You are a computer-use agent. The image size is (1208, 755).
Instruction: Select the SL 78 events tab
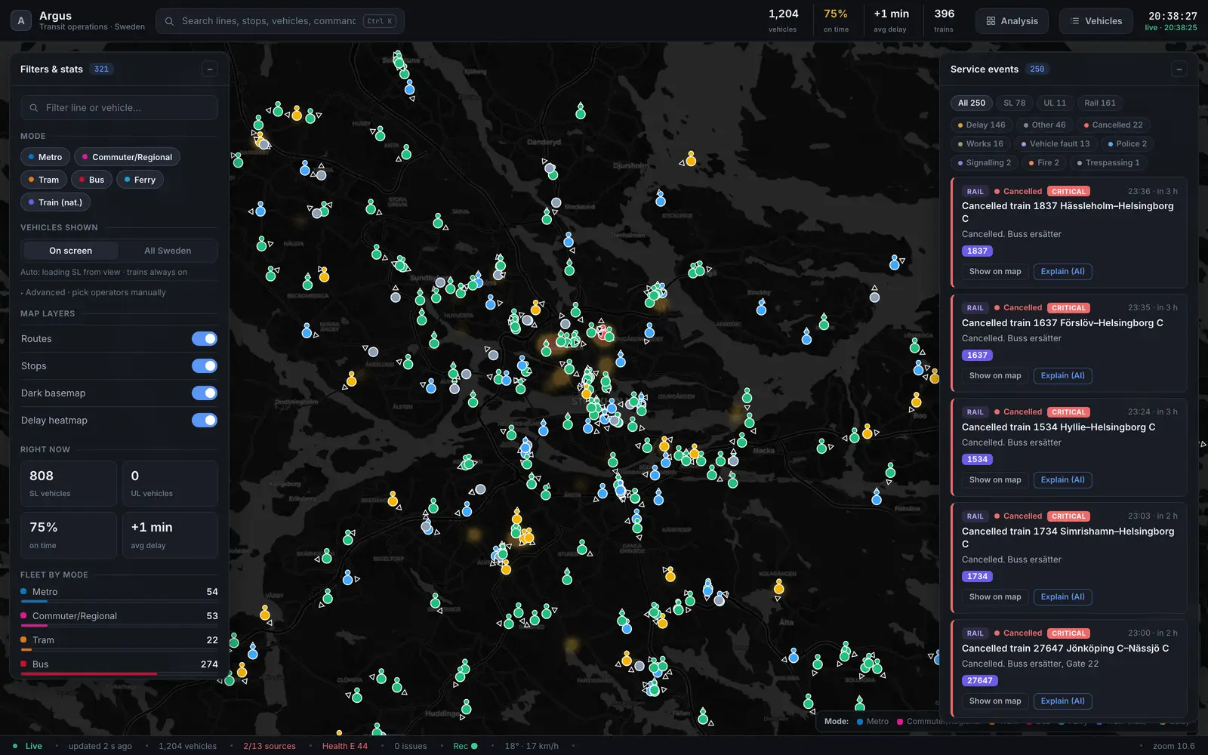(1014, 103)
